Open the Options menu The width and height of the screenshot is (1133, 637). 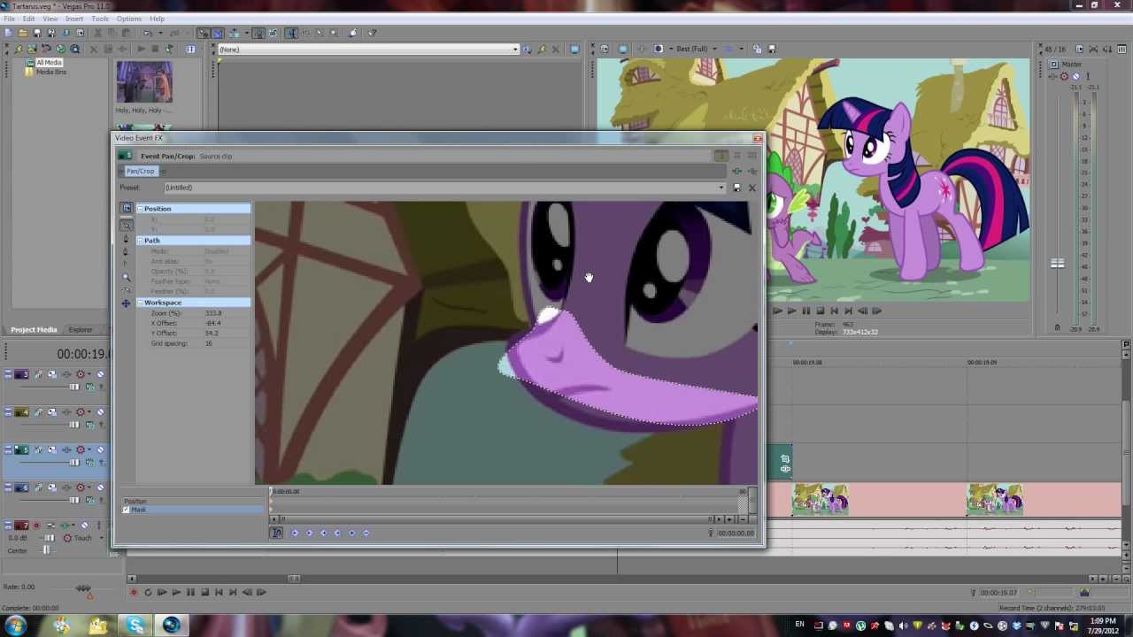tap(128, 19)
